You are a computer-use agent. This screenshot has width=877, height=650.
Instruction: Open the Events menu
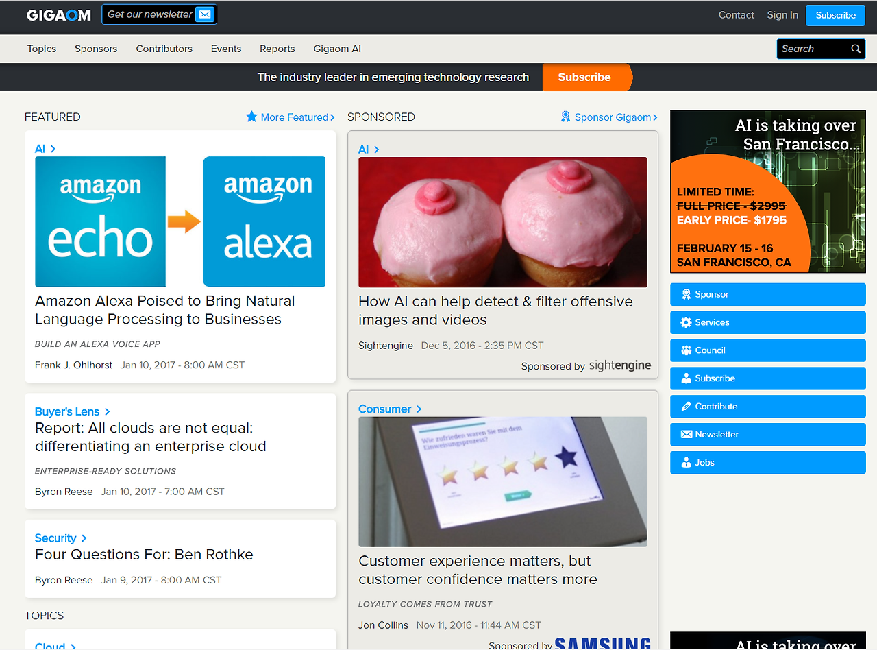point(226,49)
